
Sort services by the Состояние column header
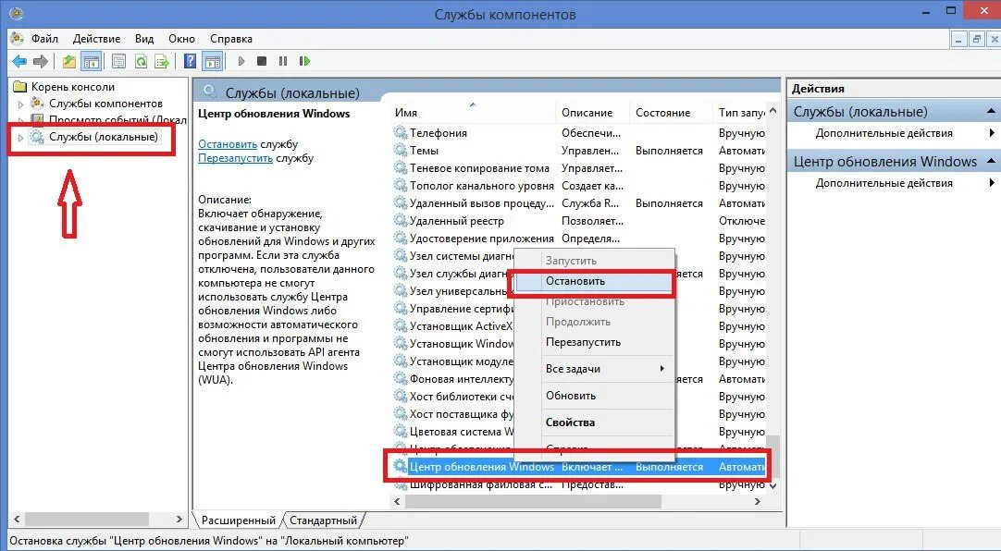tap(671, 113)
